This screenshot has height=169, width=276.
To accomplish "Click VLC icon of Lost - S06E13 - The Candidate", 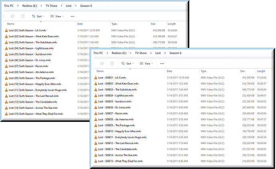I will tap(96, 149).
